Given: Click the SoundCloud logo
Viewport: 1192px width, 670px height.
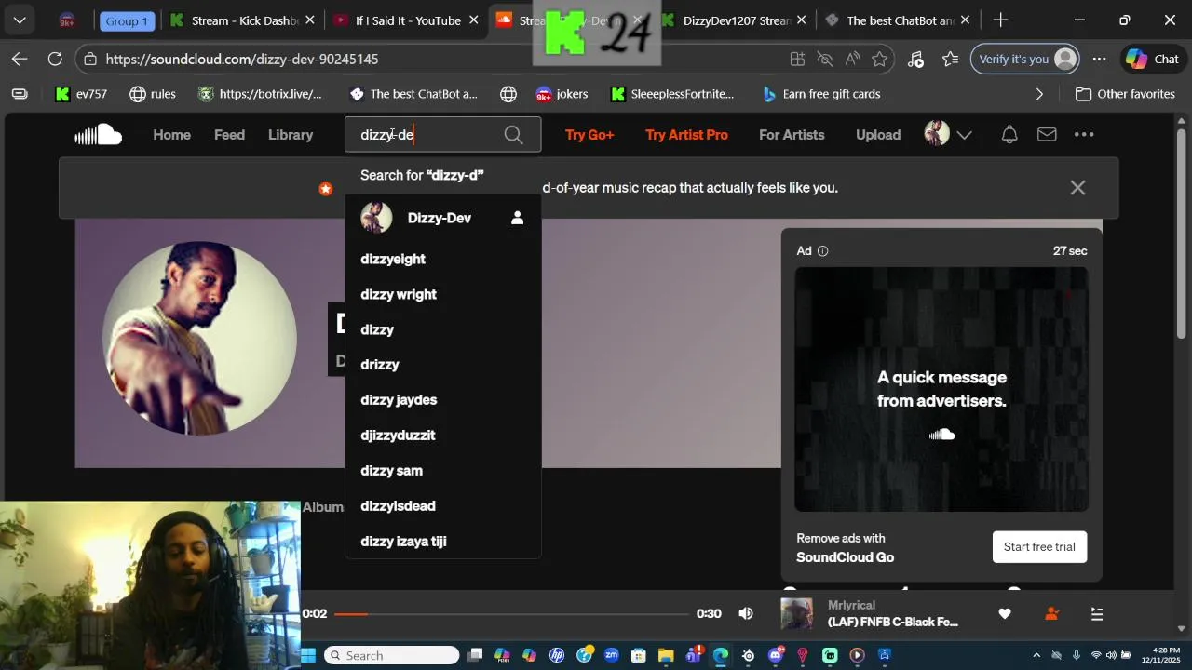Looking at the screenshot, I should [99, 135].
